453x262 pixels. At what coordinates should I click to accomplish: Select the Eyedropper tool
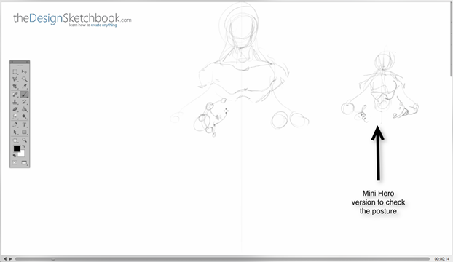(x=25, y=87)
